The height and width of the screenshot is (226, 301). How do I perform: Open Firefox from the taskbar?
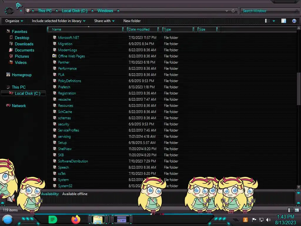point(76,220)
